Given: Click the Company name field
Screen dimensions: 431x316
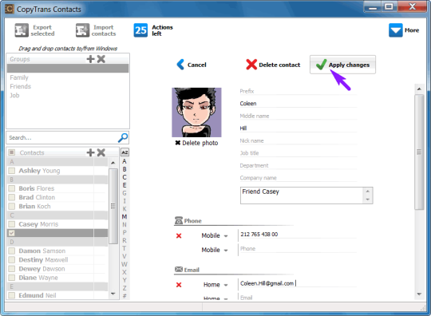Looking at the screenshot, I should (299, 178).
